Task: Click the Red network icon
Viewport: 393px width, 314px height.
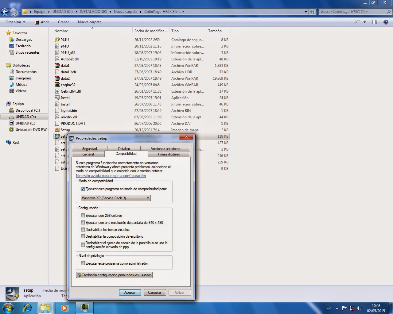Action: coord(9,142)
